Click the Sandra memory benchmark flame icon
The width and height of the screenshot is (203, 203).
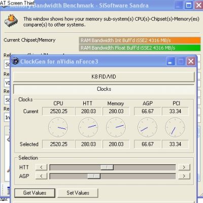pos(11,21)
